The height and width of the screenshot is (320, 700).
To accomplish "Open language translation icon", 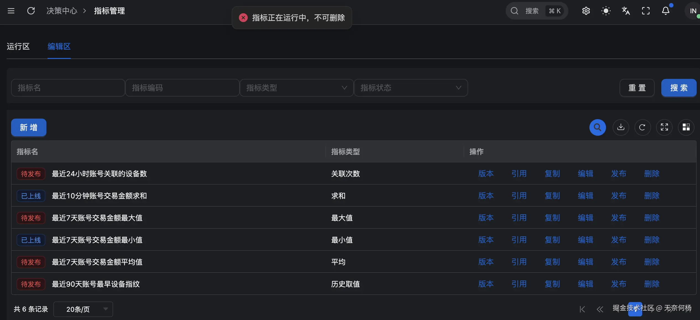I will (626, 11).
